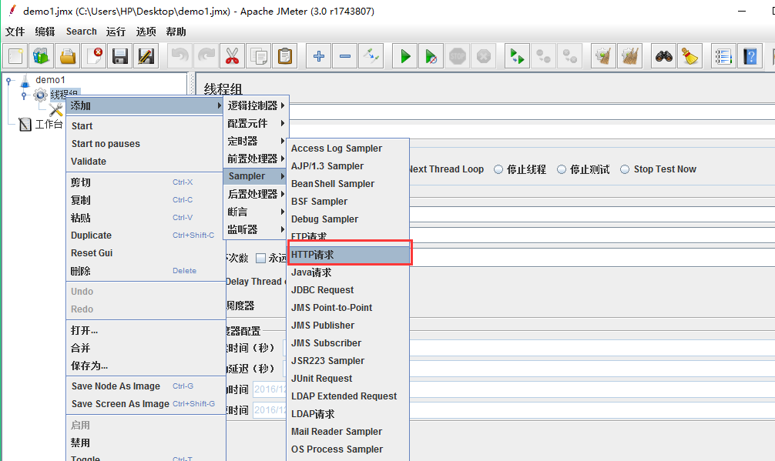Expand the 断言 submenu

point(256,212)
